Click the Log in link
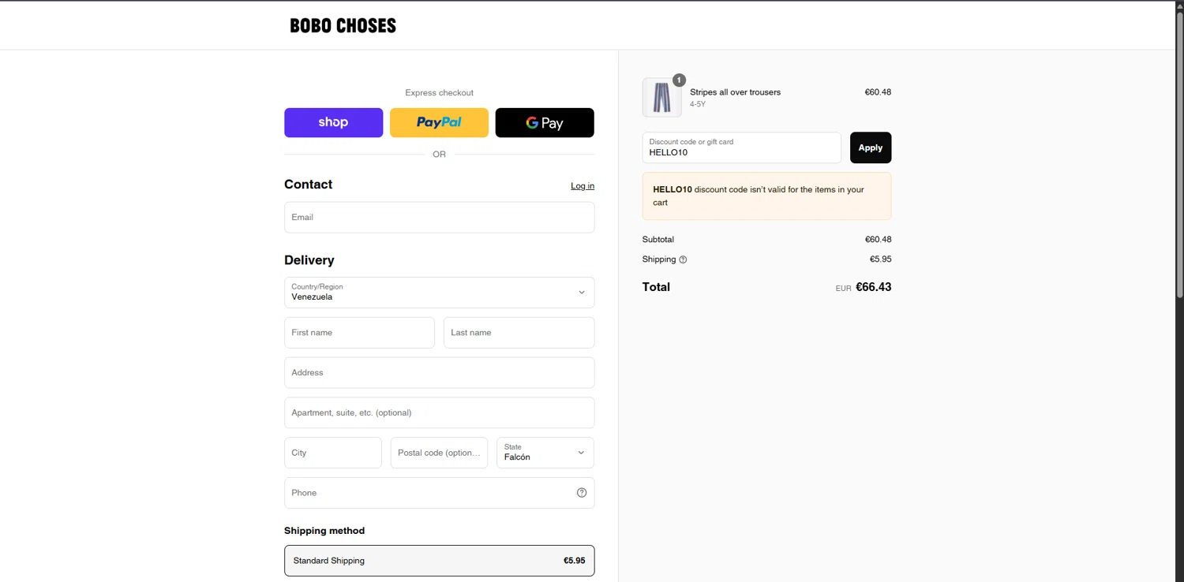 583,186
